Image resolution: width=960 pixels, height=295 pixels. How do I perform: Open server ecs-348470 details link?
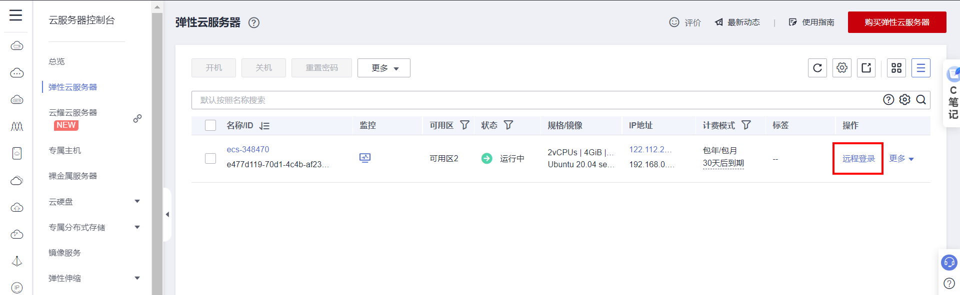click(248, 149)
